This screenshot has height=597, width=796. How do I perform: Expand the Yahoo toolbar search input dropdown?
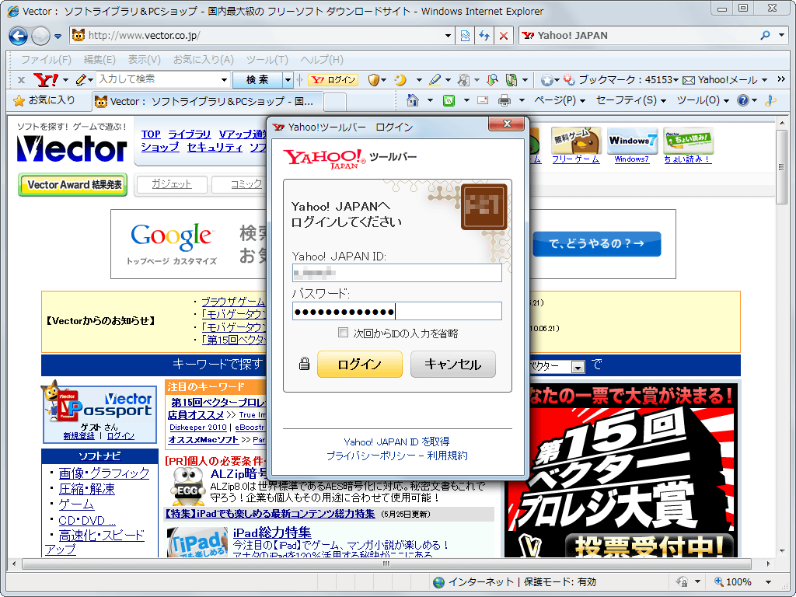coord(224,80)
